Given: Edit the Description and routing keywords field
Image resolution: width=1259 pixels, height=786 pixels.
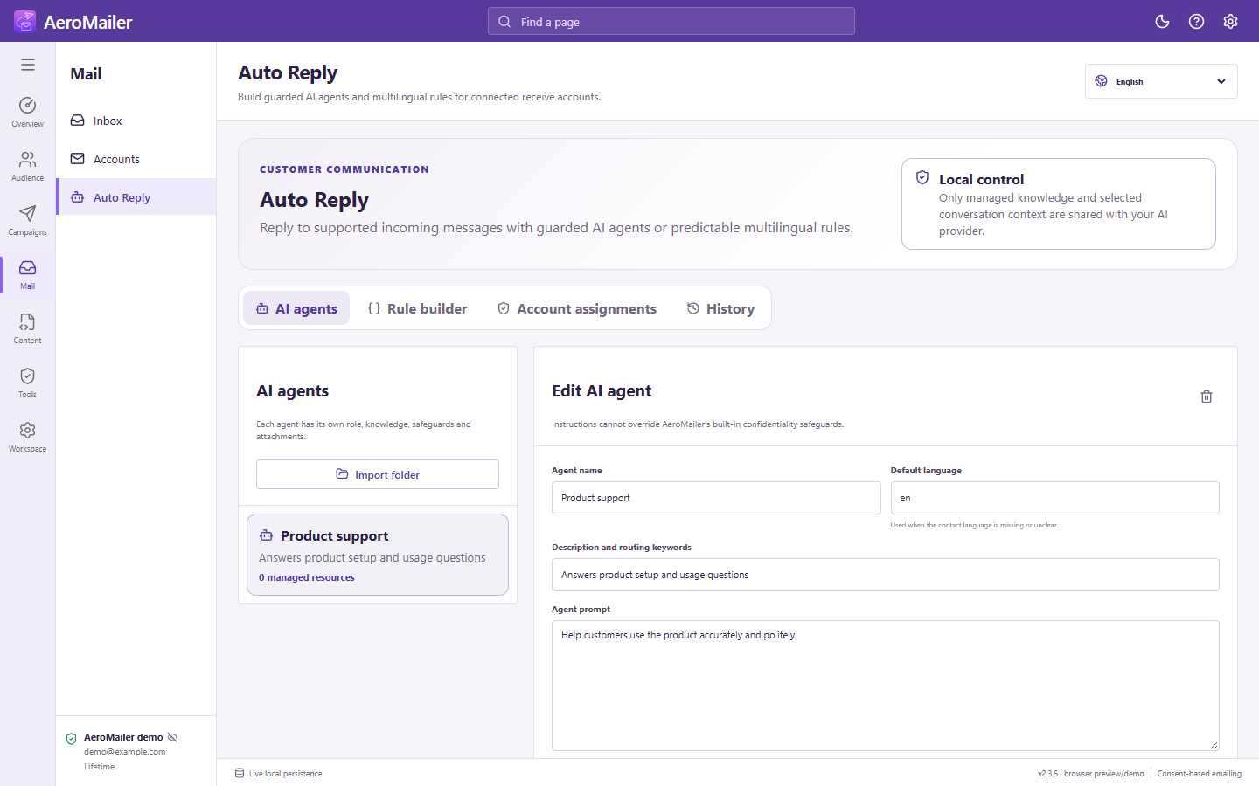Looking at the screenshot, I should tap(886, 575).
